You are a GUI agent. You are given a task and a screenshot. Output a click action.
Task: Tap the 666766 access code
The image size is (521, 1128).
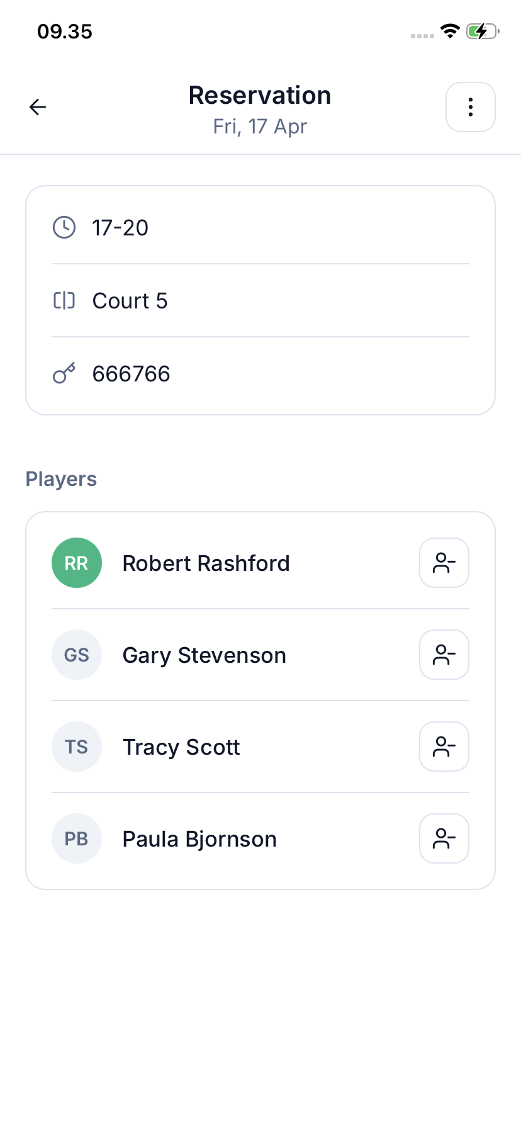[132, 374]
